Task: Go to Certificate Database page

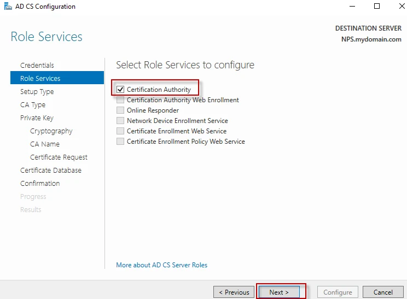Action: point(51,171)
